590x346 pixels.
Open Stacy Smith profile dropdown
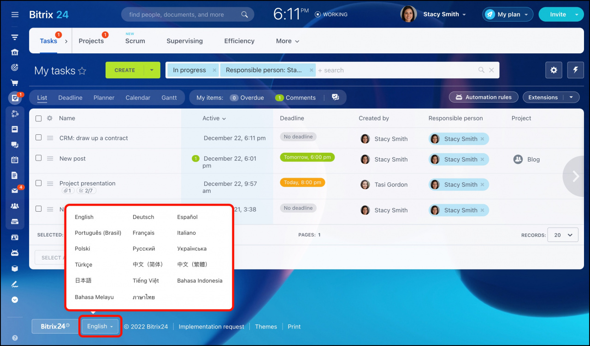[x=444, y=14]
